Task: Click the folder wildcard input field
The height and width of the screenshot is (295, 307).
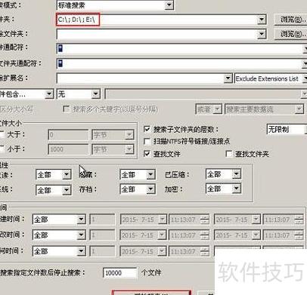Action: (x=179, y=63)
